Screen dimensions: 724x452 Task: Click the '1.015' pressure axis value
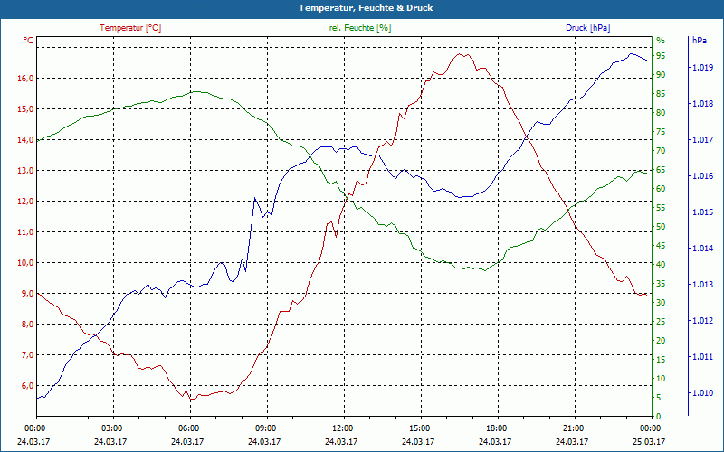tap(702, 212)
